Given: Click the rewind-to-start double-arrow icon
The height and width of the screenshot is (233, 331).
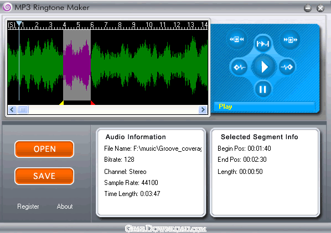Looking at the screenshot, I should click(x=236, y=39).
